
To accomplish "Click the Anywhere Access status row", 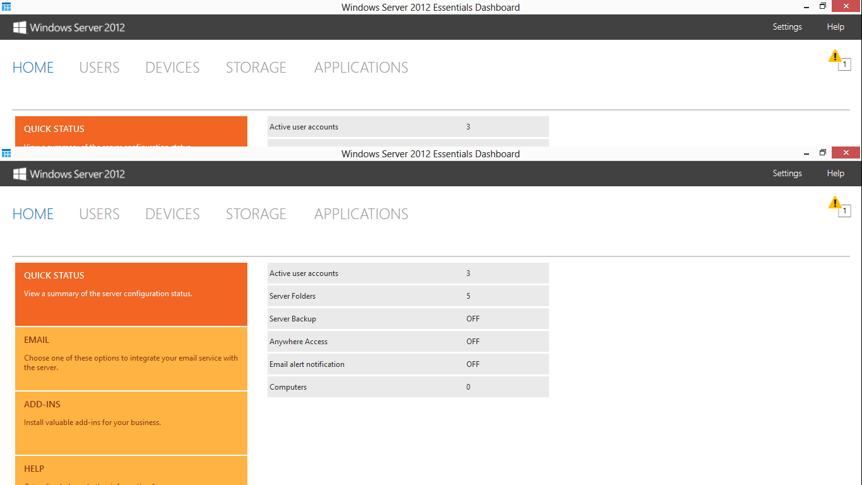I will click(408, 342).
